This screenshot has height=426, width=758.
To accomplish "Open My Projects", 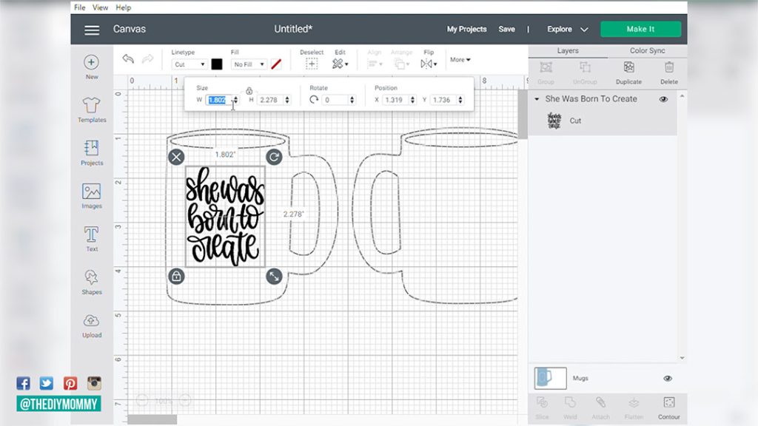I will click(x=466, y=30).
